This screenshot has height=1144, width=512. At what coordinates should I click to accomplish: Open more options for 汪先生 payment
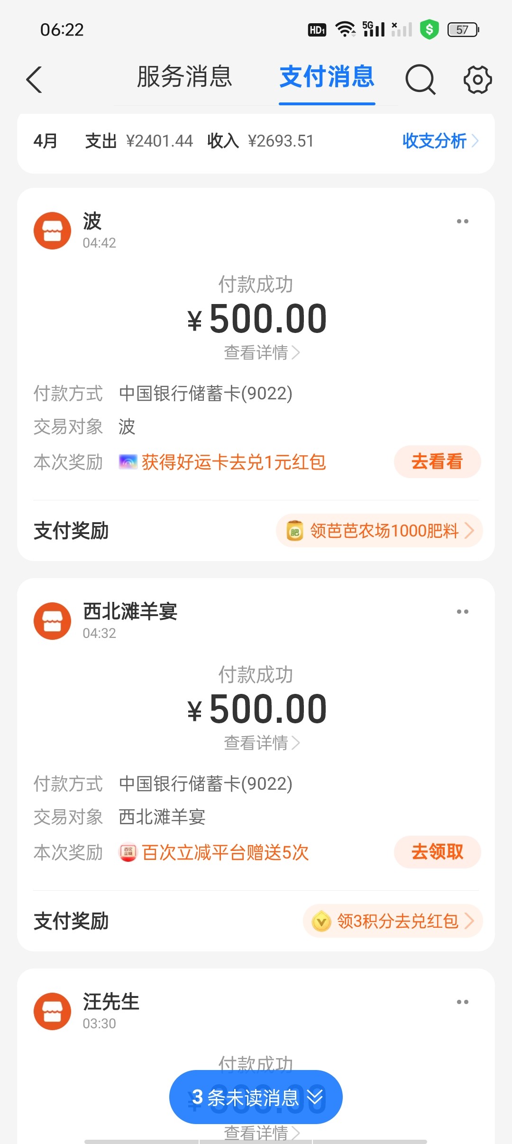click(x=462, y=1002)
